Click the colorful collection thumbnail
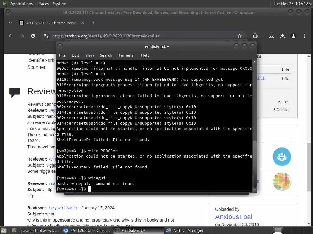313x234 pixels. coord(282,182)
